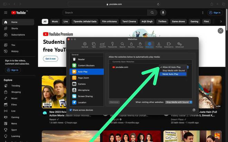The height and width of the screenshot is (142, 228).
Task: Select Reader in the websites list
Action: tap(87, 59)
